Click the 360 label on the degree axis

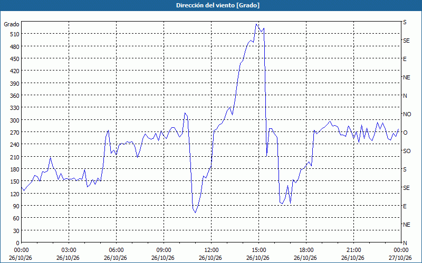(x=14, y=96)
